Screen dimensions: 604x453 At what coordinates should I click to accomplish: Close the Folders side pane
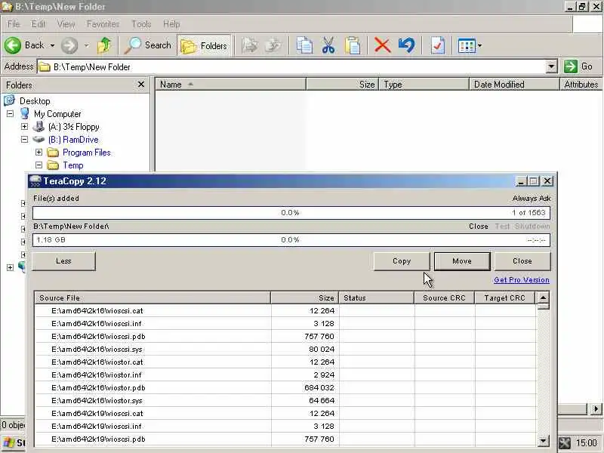pos(141,85)
